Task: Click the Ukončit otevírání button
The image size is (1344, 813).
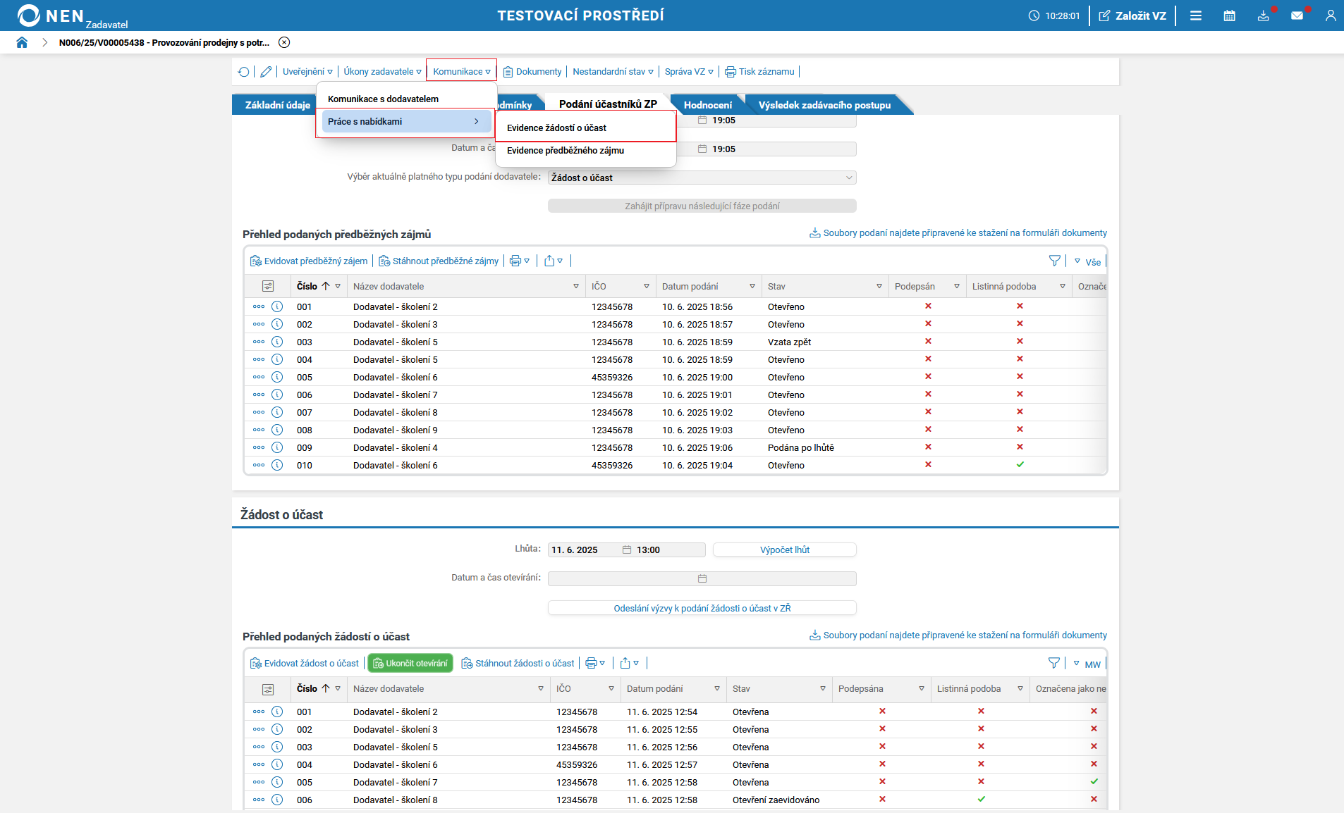Action: point(410,664)
